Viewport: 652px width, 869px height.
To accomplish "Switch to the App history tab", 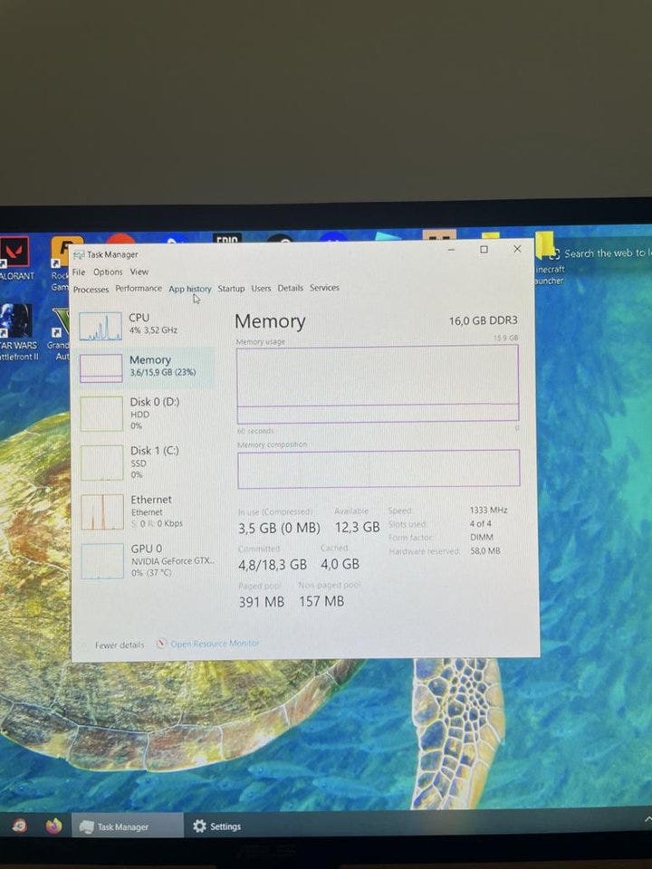I will (x=189, y=289).
